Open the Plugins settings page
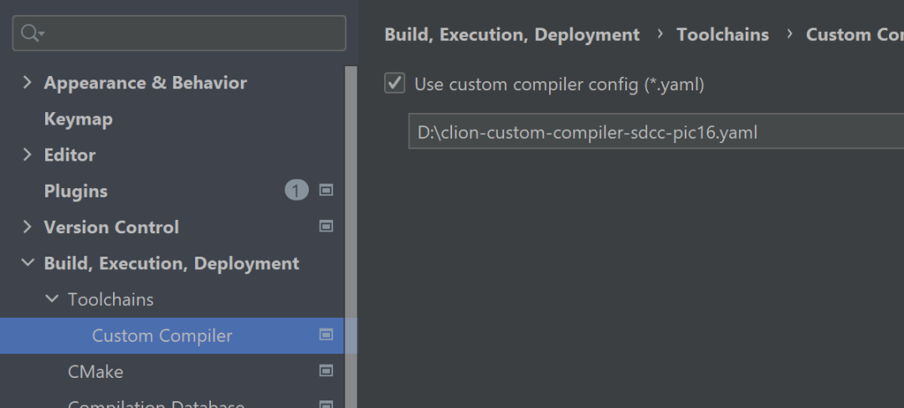This screenshot has width=904, height=408. [x=75, y=191]
